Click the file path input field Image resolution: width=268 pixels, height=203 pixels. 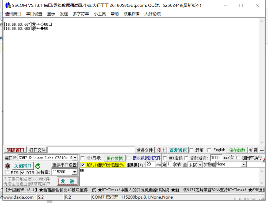tap(91, 150)
